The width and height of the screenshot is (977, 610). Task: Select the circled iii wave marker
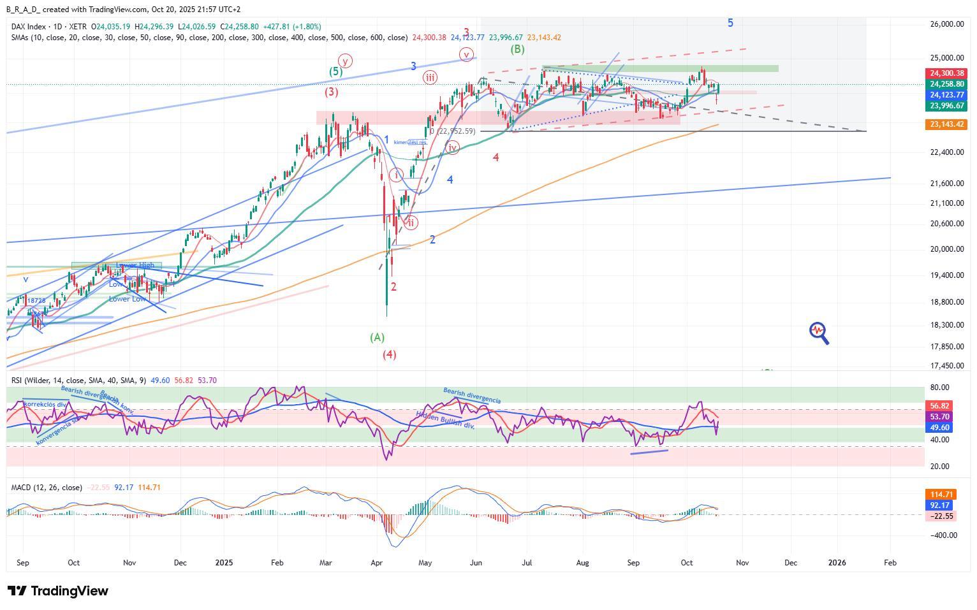(430, 78)
